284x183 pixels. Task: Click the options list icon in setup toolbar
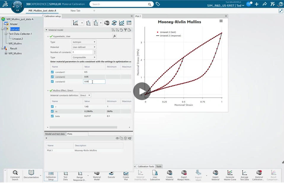point(129,23)
